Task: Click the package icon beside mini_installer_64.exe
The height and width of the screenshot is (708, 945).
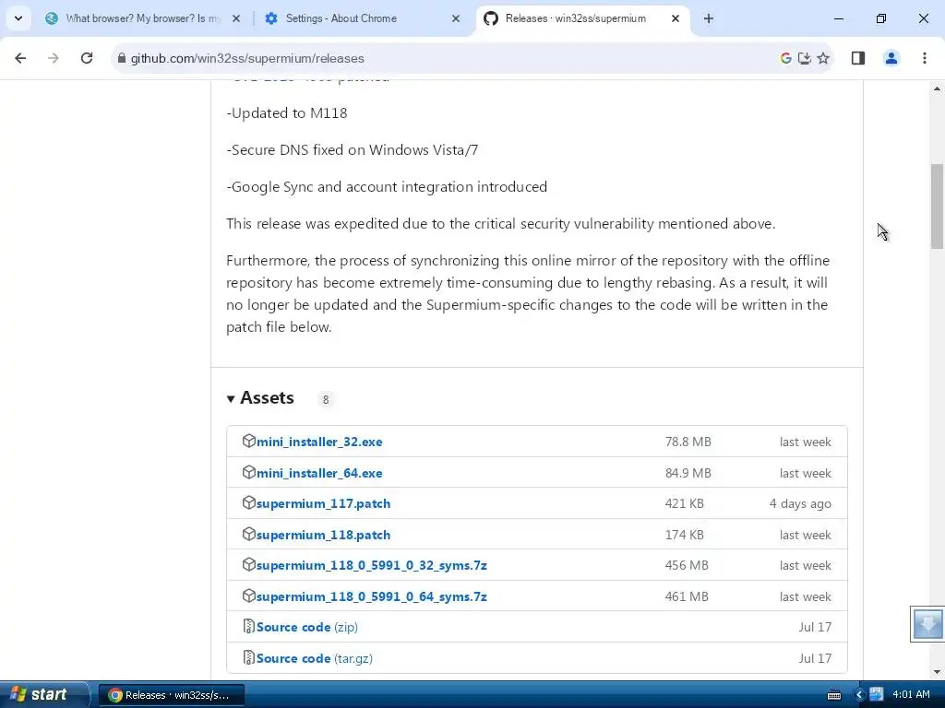Action: [249, 472]
